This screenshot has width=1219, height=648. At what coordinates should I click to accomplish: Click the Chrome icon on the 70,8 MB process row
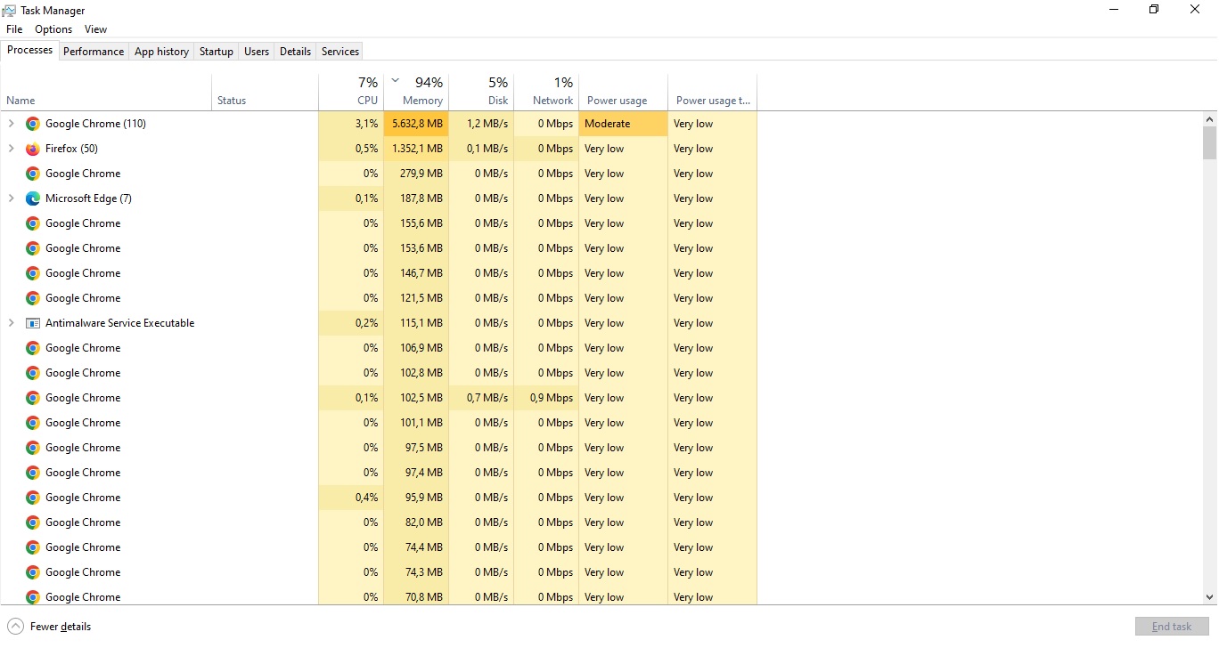click(32, 597)
